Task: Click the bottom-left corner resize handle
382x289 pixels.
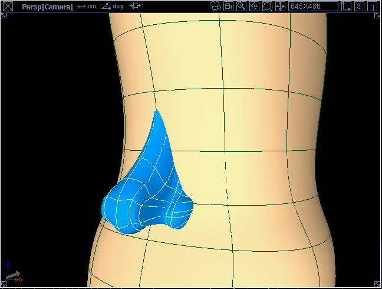Action: 4,284
